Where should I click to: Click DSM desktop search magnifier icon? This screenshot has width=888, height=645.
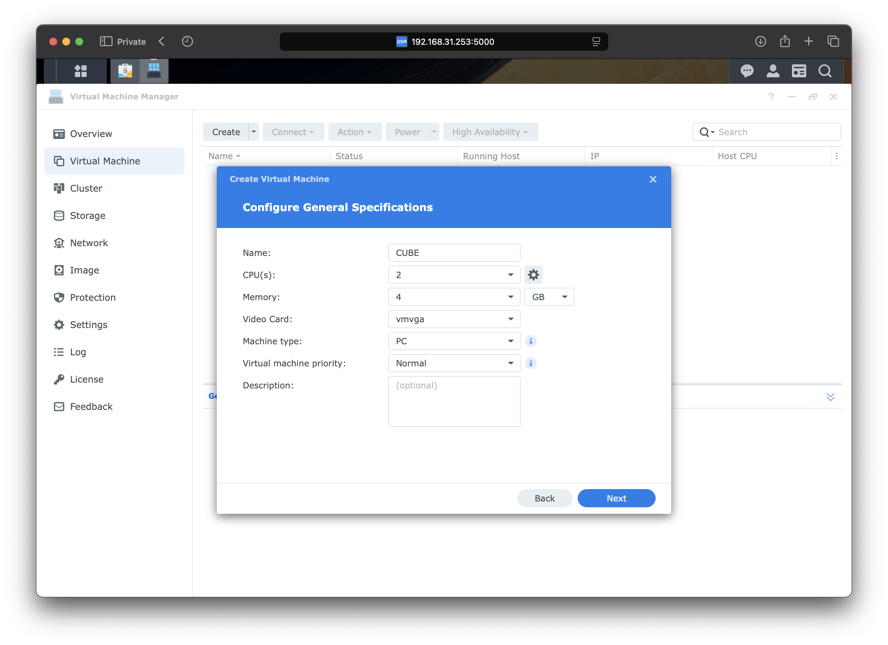tap(825, 71)
